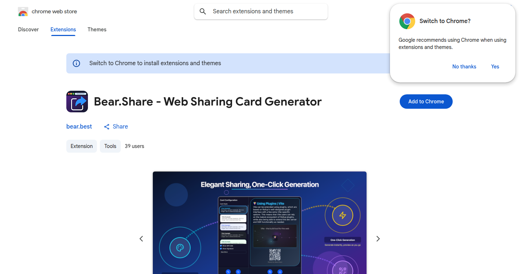
Task: Click the Switch to Chrome banner text
Action: 155,63
